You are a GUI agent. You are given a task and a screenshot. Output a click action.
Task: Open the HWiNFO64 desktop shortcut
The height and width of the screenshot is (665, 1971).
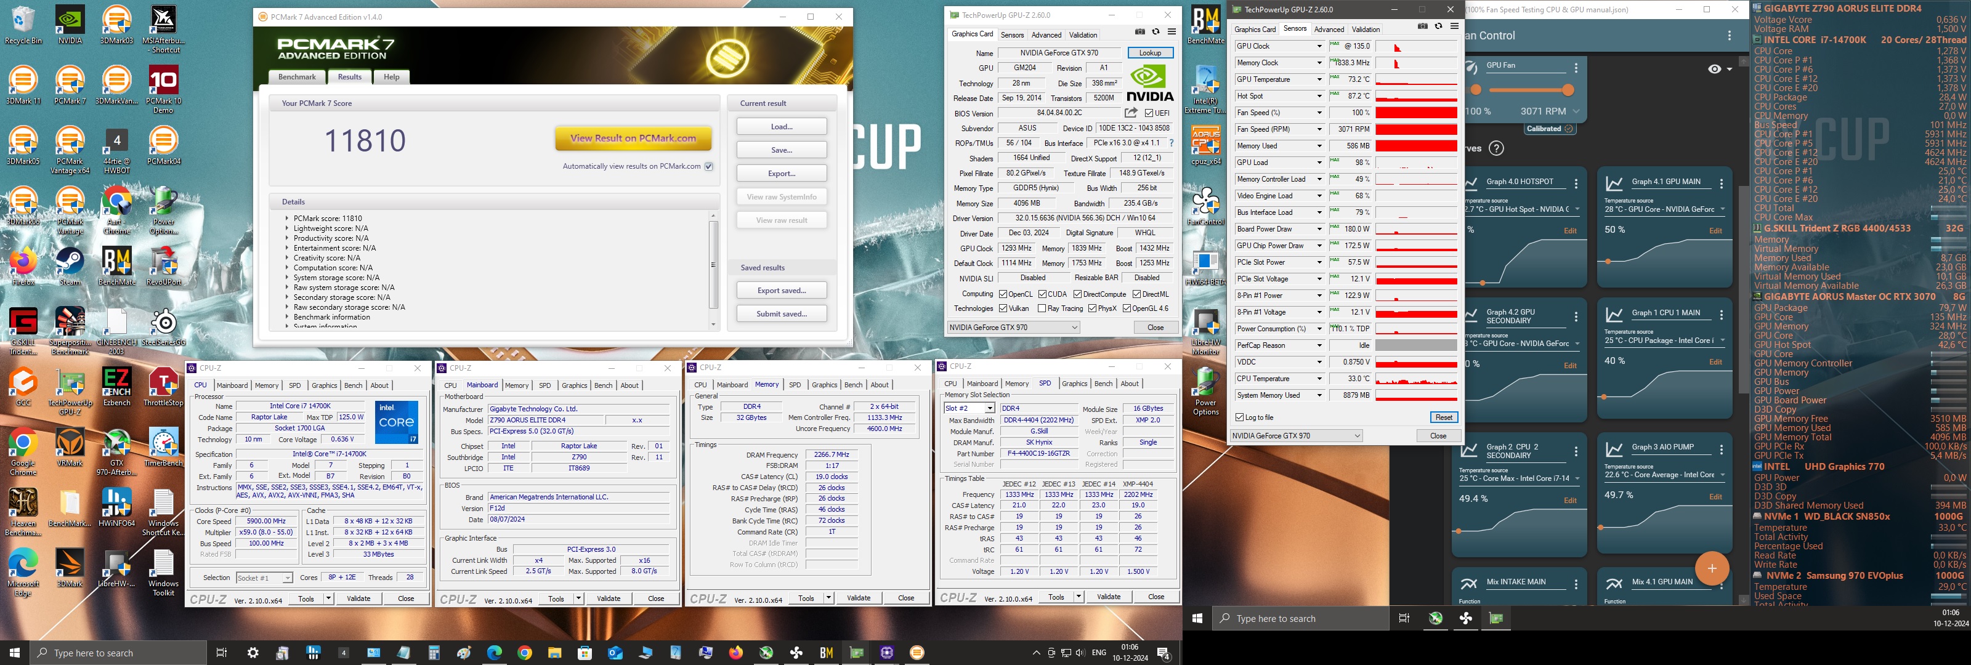pos(116,508)
